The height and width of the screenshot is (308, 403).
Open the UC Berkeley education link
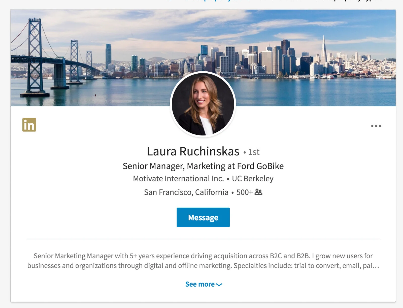[253, 179]
